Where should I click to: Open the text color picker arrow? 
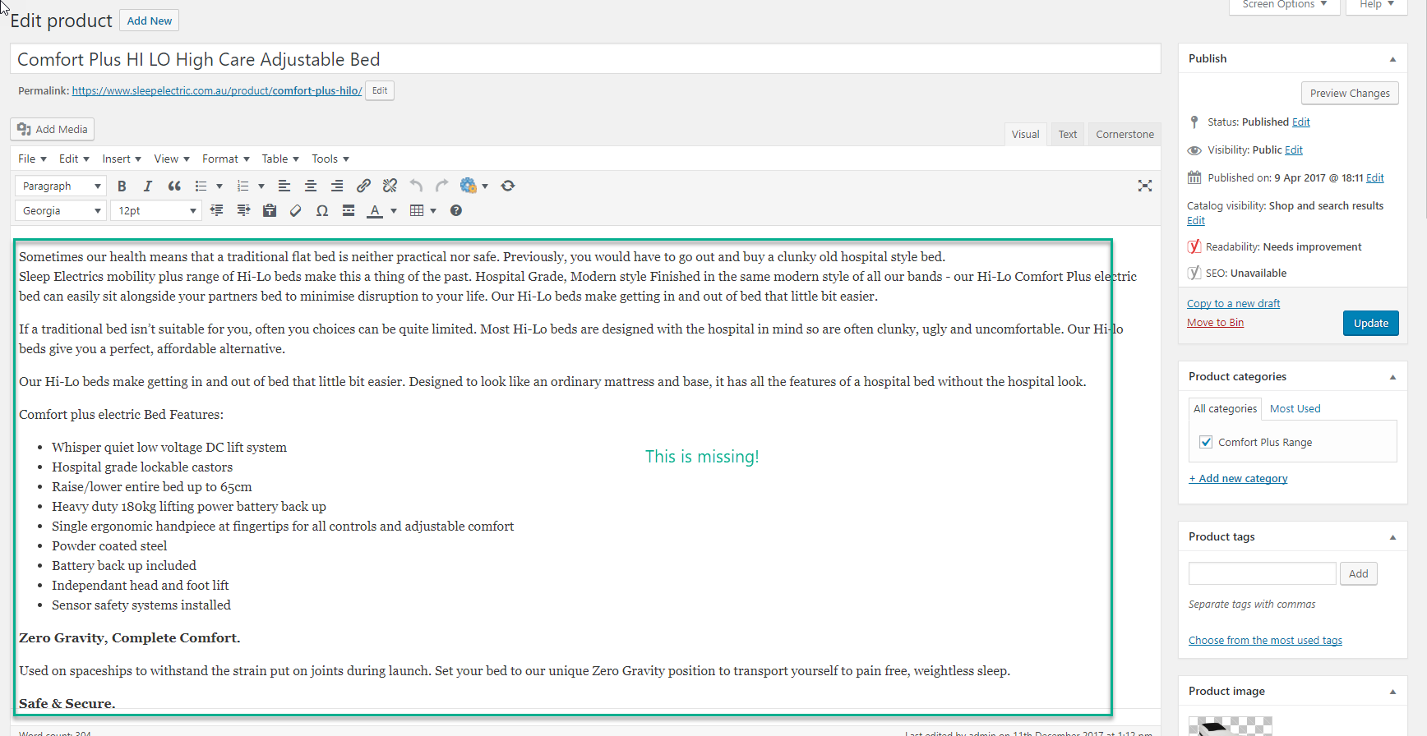coord(394,211)
